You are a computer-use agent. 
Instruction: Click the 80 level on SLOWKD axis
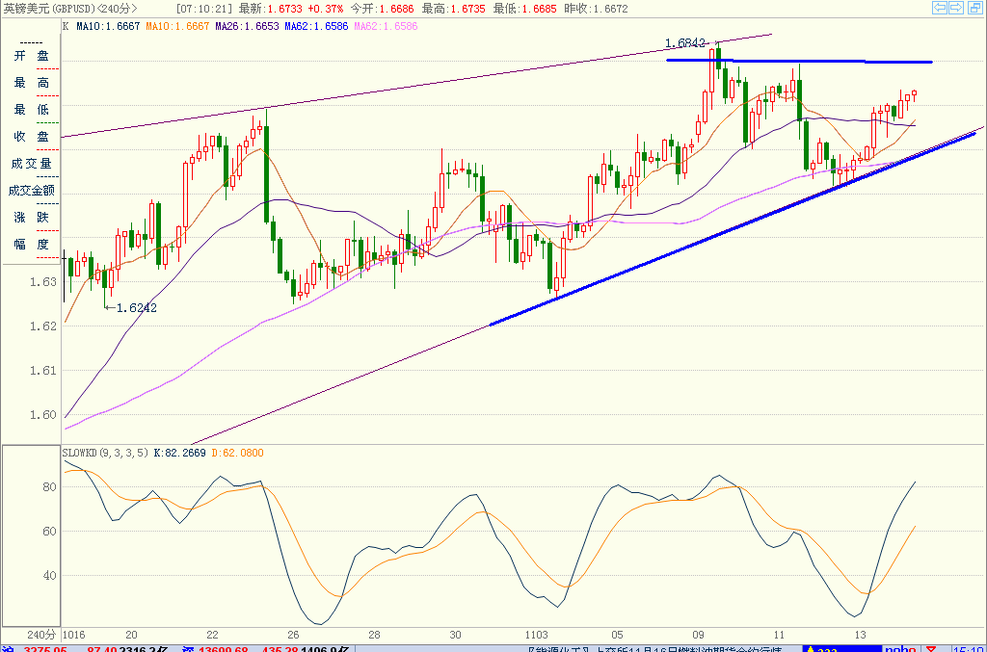click(49, 486)
